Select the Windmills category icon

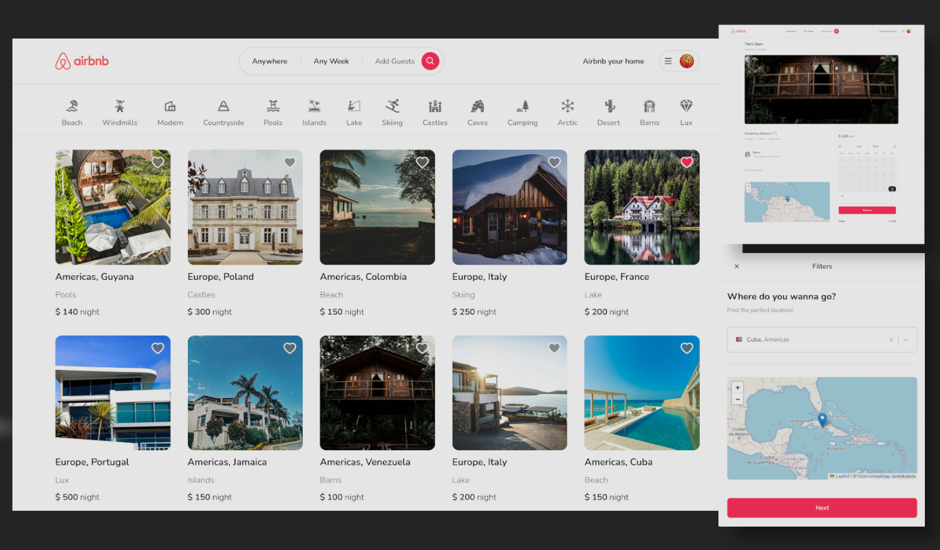click(120, 106)
